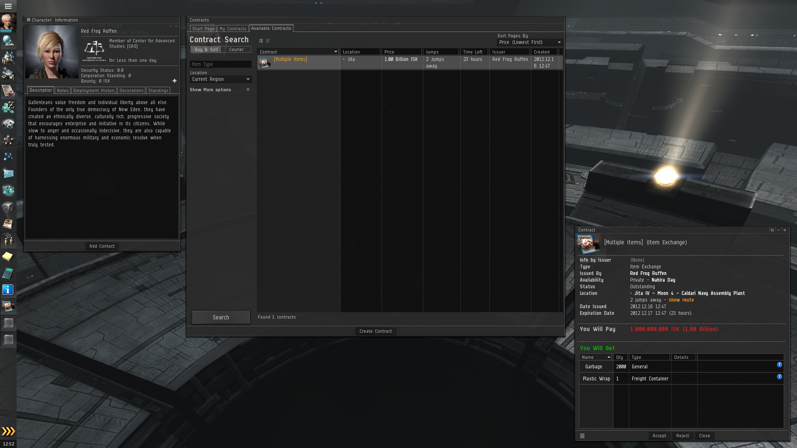The image size is (797, 448).
Task: Switch contract type to Courier
Action: [236, 49]
